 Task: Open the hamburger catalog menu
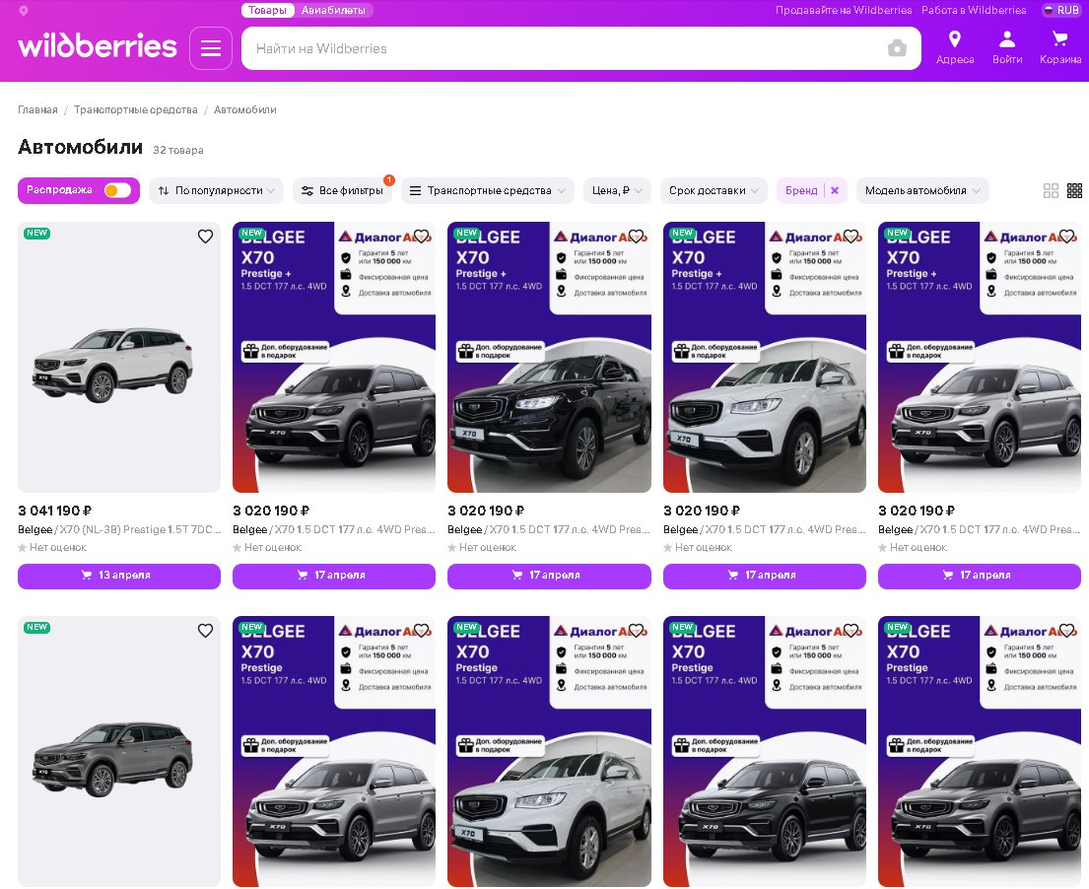pos(211,48)
